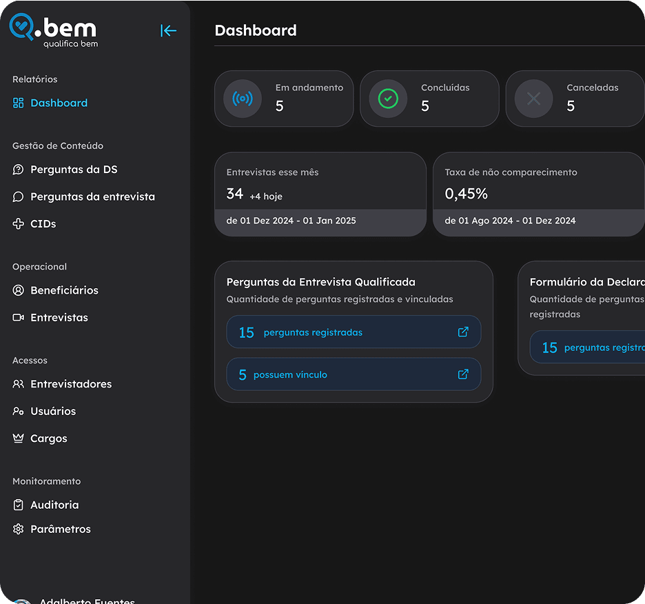Open external link for perguntas registradas
The height and width of the screenshot is (604, 645).
click(463, 332)
